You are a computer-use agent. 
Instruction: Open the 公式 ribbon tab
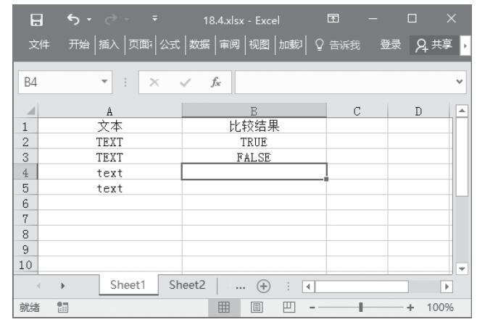171,46
